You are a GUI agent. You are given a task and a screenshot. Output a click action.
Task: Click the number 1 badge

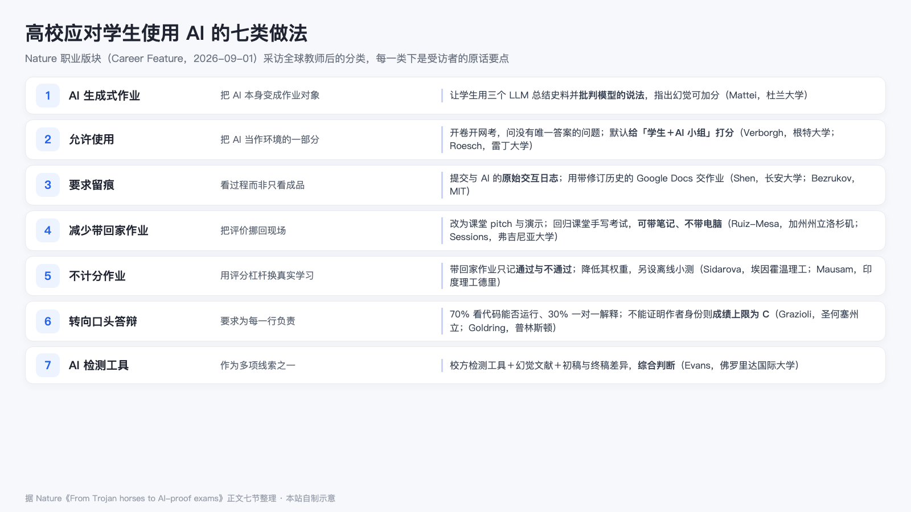click(48, 96)
